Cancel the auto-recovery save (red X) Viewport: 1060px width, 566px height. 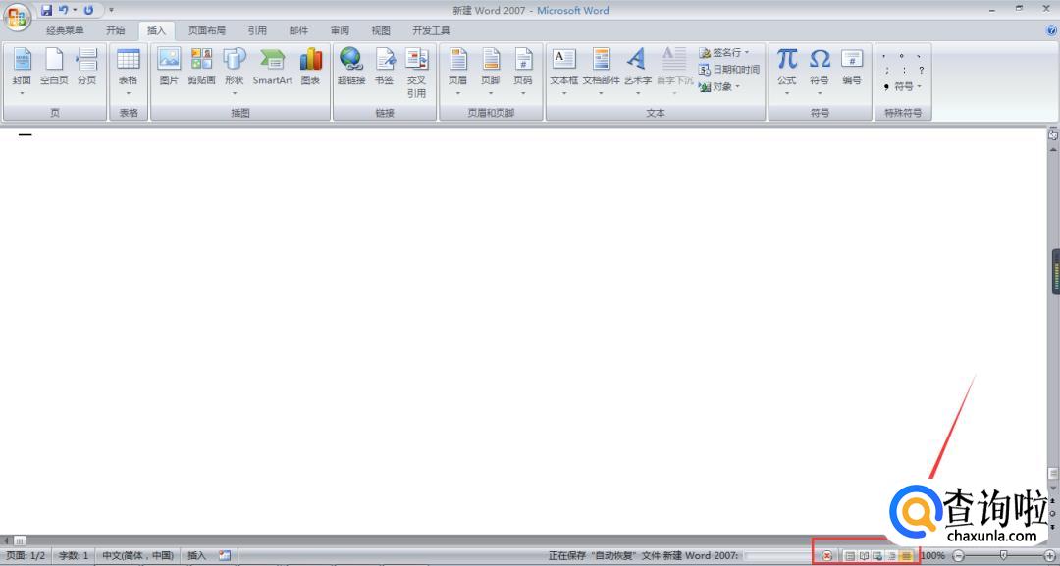[x=826, y=556]
